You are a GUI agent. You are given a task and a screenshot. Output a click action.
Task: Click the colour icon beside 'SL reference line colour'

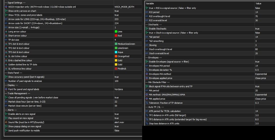[x=6, y=69]
